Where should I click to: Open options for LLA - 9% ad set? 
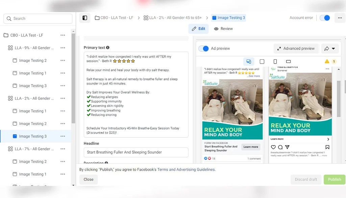pyautogui.click(x=63, y=48)
